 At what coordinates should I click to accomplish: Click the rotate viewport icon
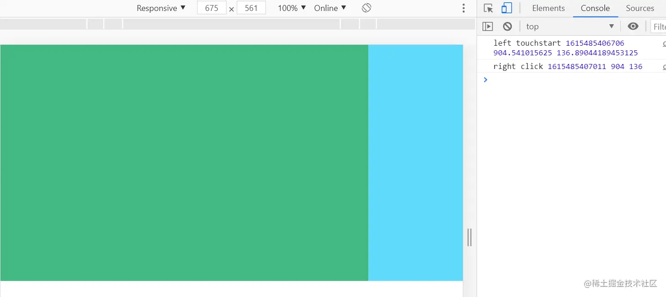[367, 8]
